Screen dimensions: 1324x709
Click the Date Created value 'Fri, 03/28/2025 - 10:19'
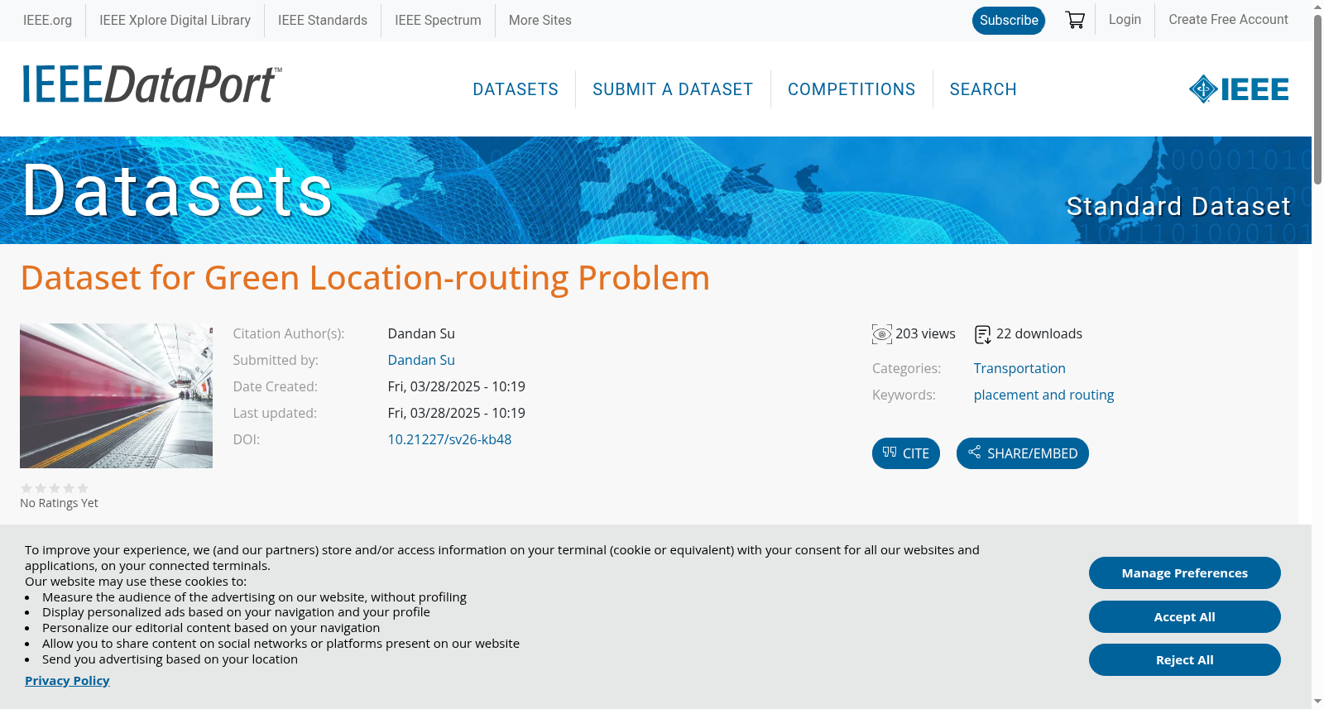click(457, 386)
